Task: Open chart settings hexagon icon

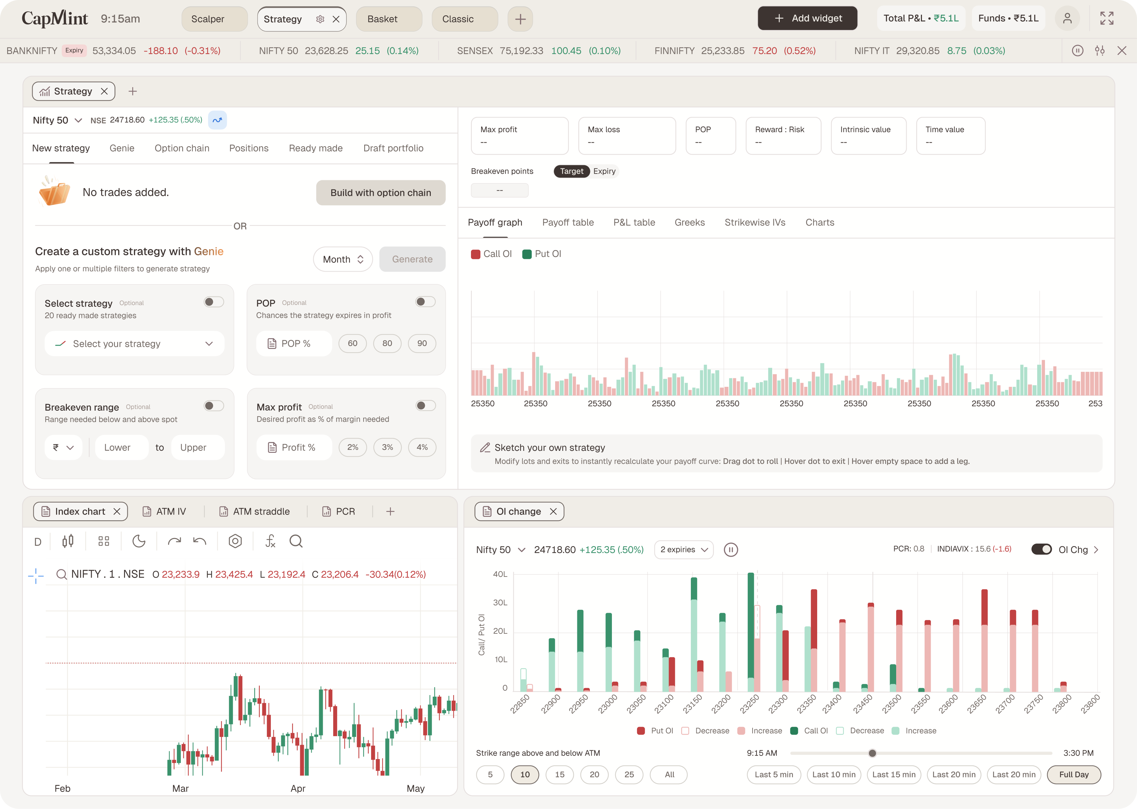Action: coord(235,542)
